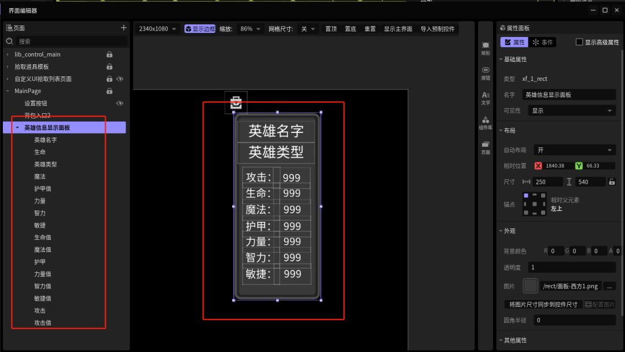The image size is (625, 352).
Task: Open the 组件库 component library
Action: 486,123
